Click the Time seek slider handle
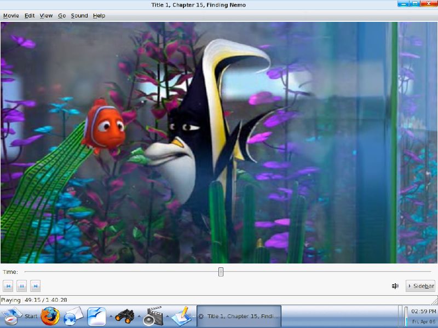This screenshot has width=438, height=328. pyautogui.click(x=221, y=272)
